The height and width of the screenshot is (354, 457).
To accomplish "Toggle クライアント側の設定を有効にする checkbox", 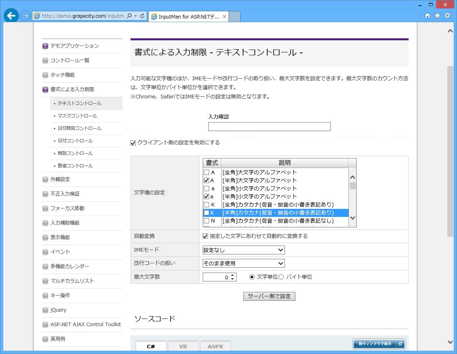I will coord(133,143).
